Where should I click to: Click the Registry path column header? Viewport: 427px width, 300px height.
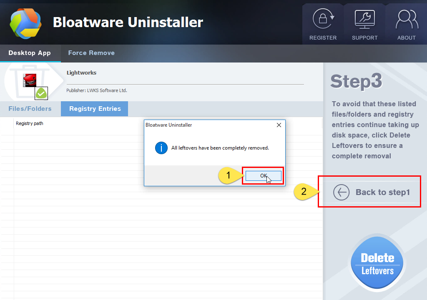tap(30, 123)
